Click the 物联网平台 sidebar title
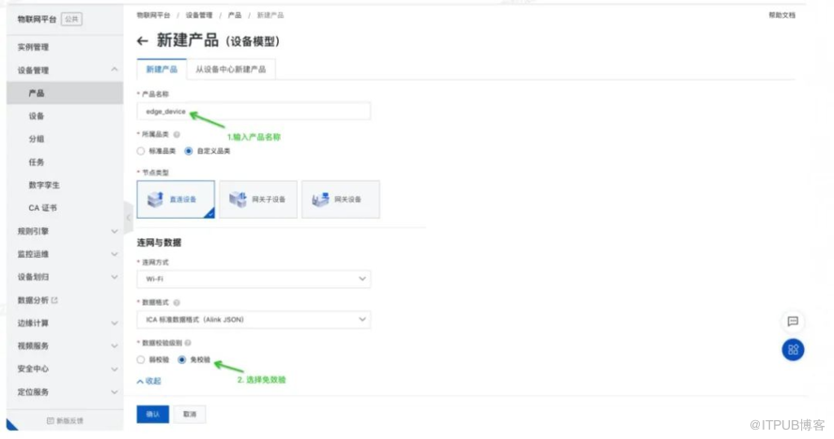This screenshot has height=439, width=834. (37, 19)
